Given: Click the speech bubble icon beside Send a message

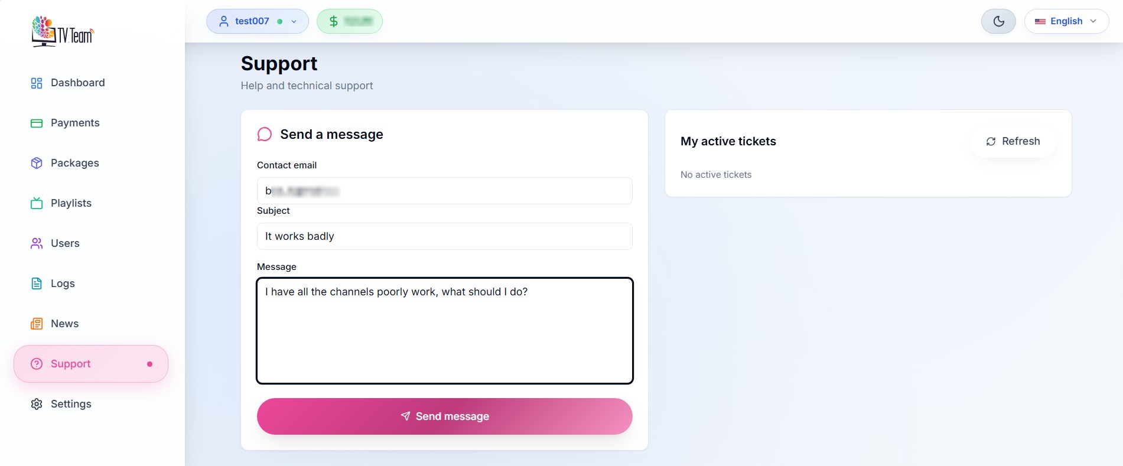Looking at the screenshot, I should tap(265, 134).
